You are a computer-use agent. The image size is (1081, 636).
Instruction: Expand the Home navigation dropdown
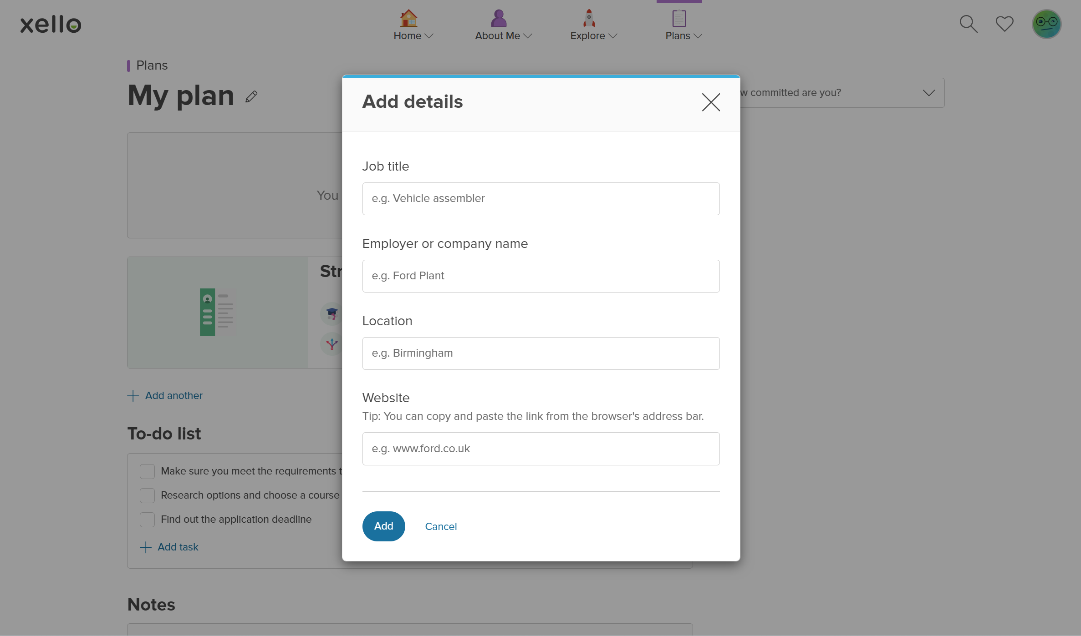tap(430, 35)
